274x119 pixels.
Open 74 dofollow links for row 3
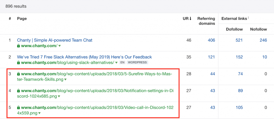(241, 74)
